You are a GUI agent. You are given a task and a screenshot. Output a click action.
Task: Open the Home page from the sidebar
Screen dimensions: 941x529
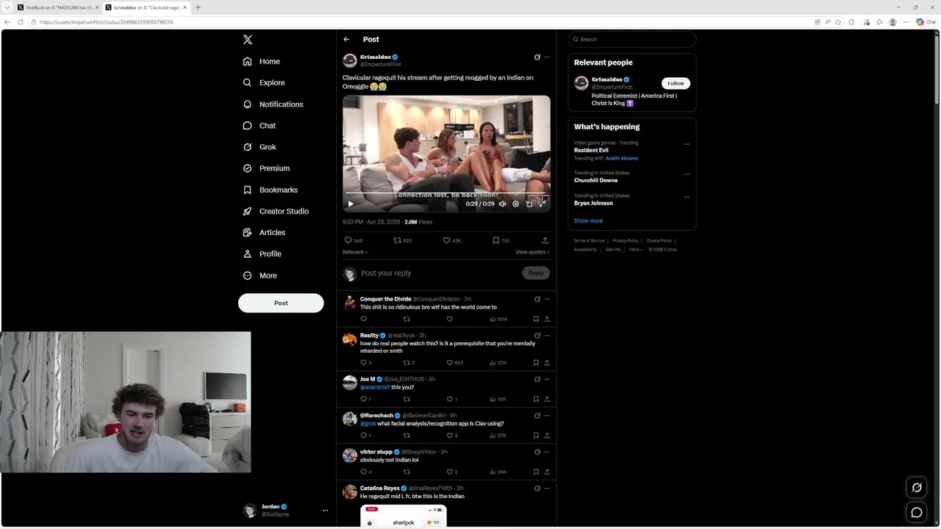pyautogui.click(x=262, y=62)
